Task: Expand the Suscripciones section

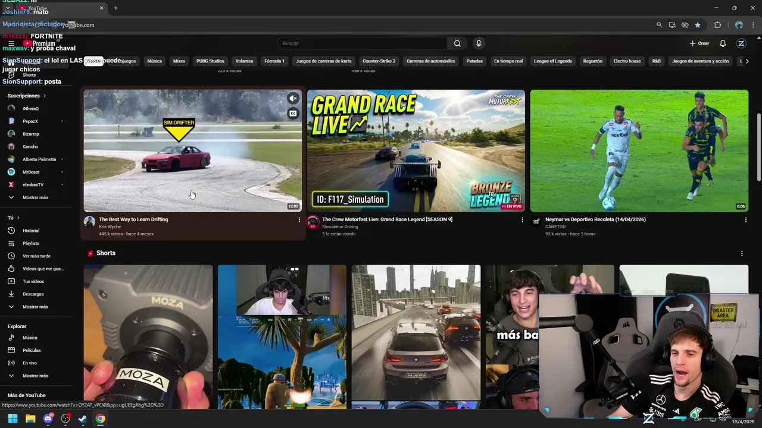Action: [26, 96]
